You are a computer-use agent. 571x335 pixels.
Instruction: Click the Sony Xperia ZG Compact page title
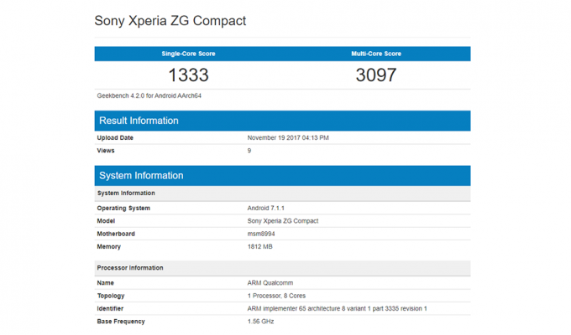[x=170, y=21]
